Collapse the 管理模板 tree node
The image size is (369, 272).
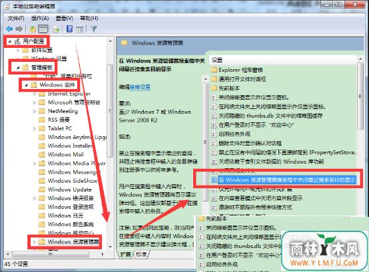(x=18, y=68)
